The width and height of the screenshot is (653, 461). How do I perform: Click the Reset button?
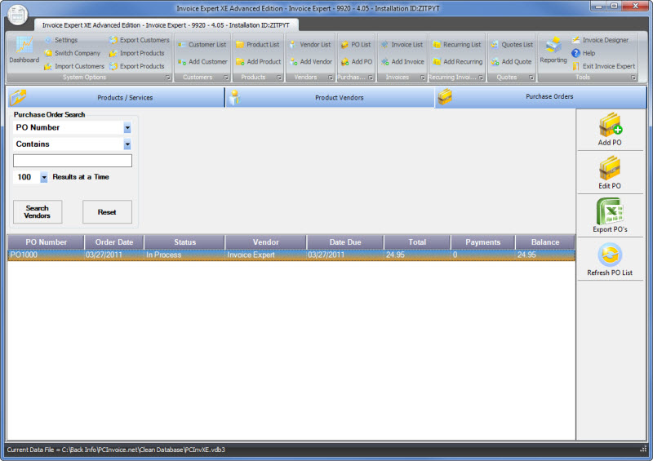(x=107, y=212)
